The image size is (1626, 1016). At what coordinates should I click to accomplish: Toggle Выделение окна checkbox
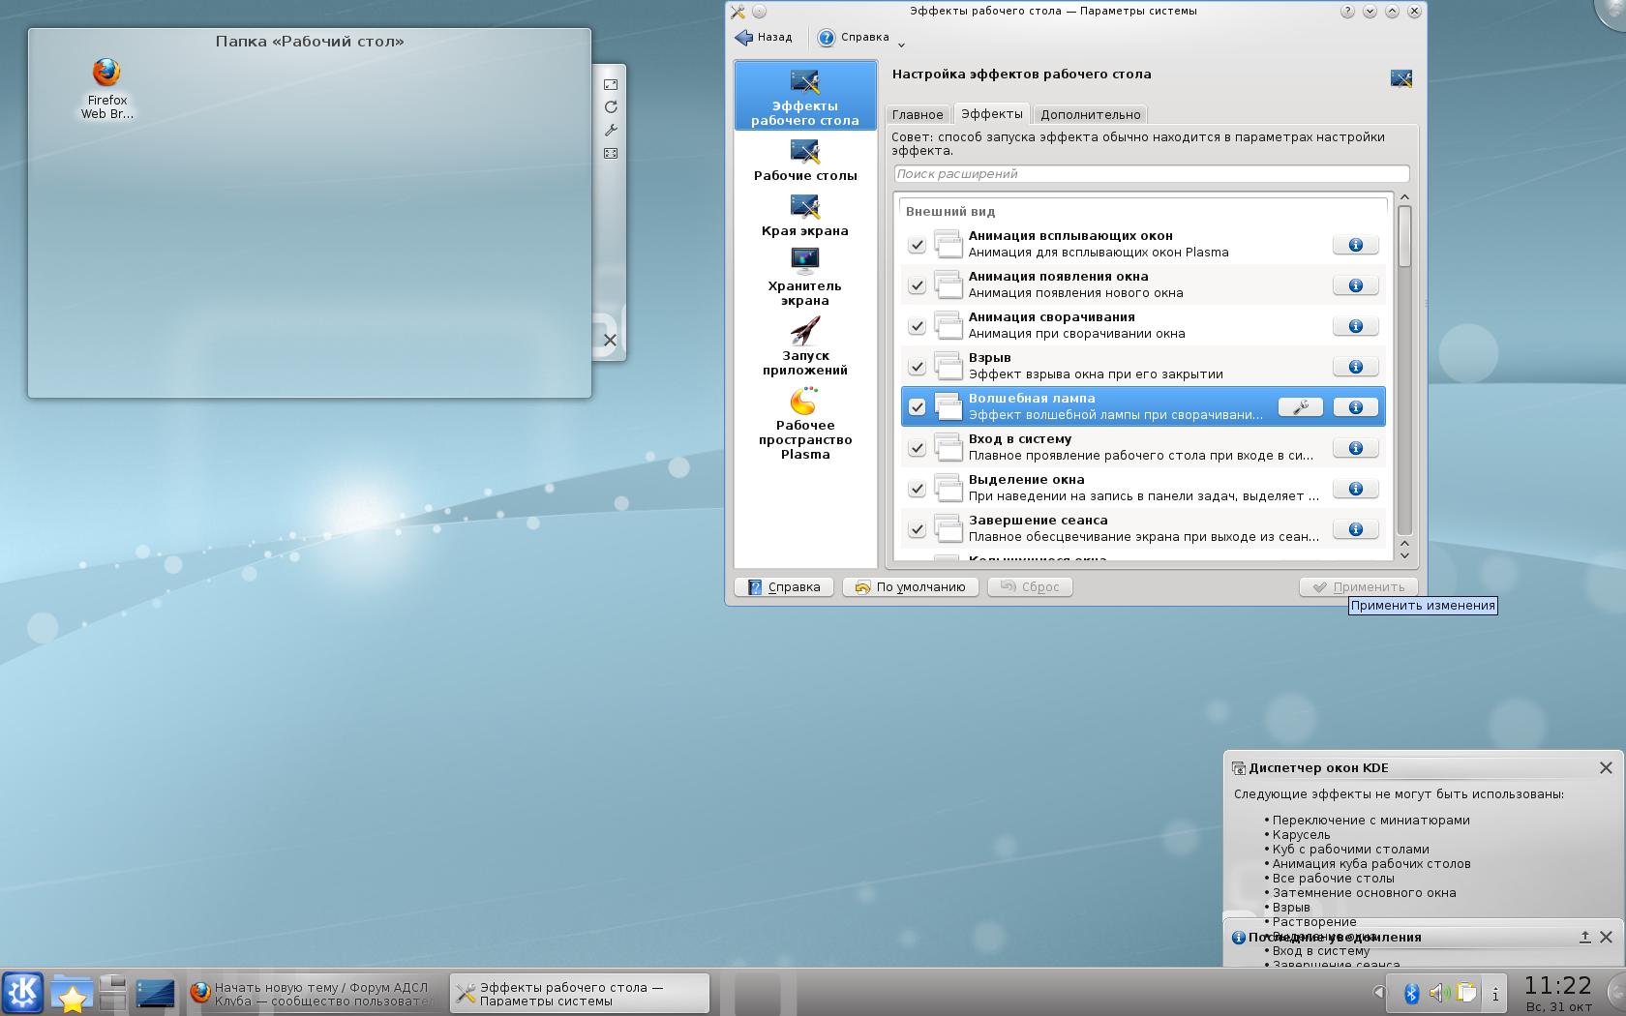point(917,489)
